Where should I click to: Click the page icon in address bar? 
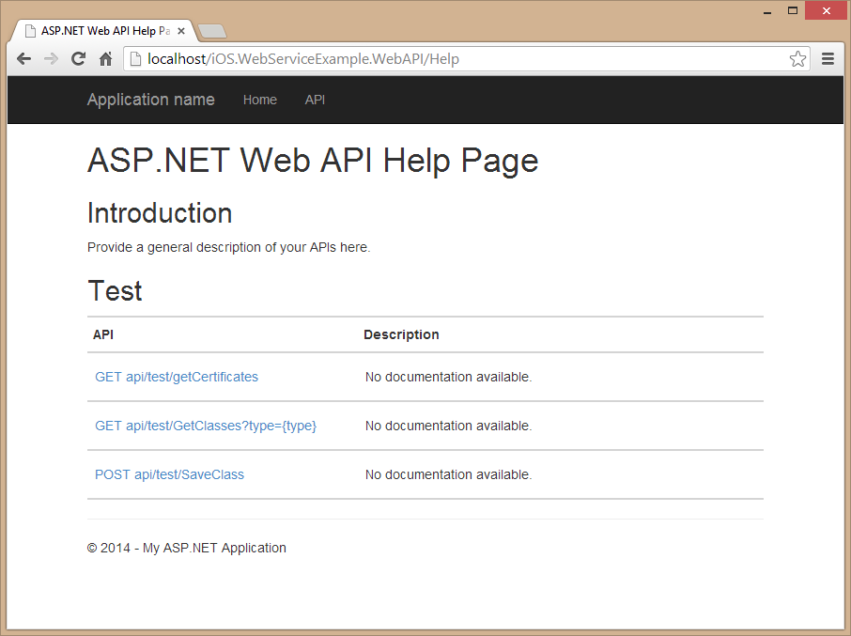tap(135, 58)
